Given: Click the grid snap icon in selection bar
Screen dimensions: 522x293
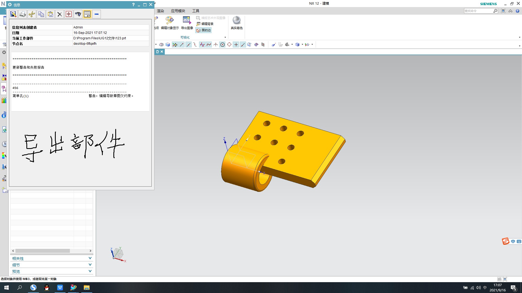Looking at the screenshot, I should tap(263, 44).
